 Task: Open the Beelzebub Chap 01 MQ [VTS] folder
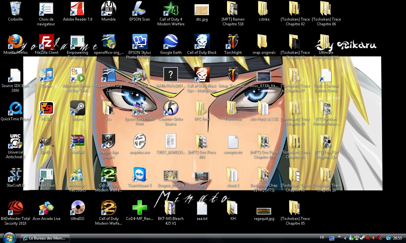tap(264, 175)
